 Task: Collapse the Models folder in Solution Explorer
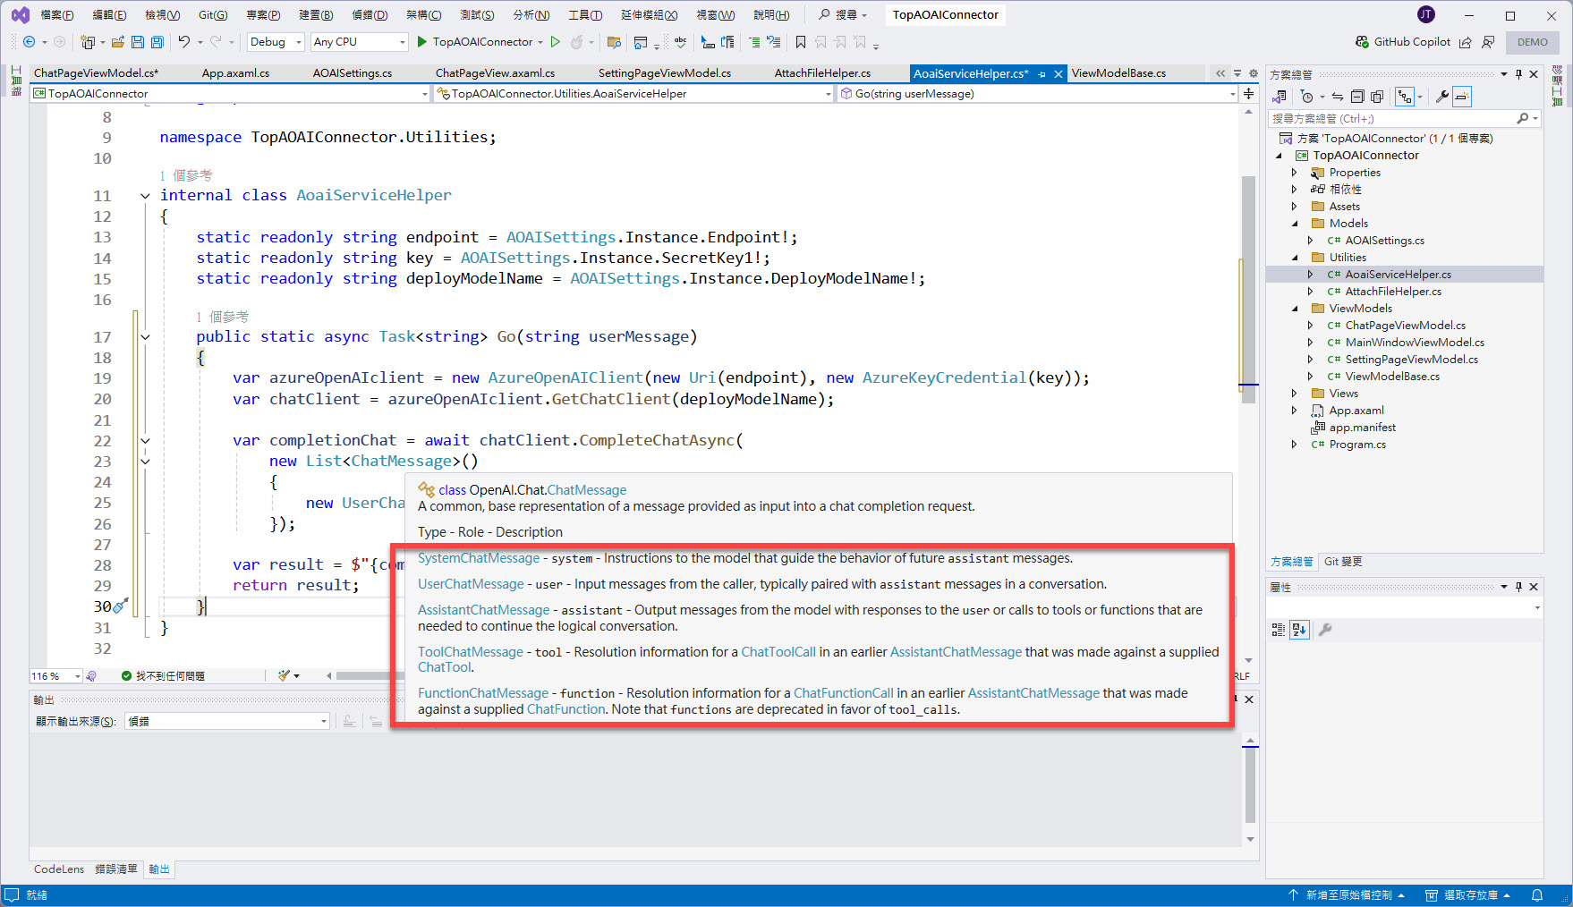(x=1294, y=224)
